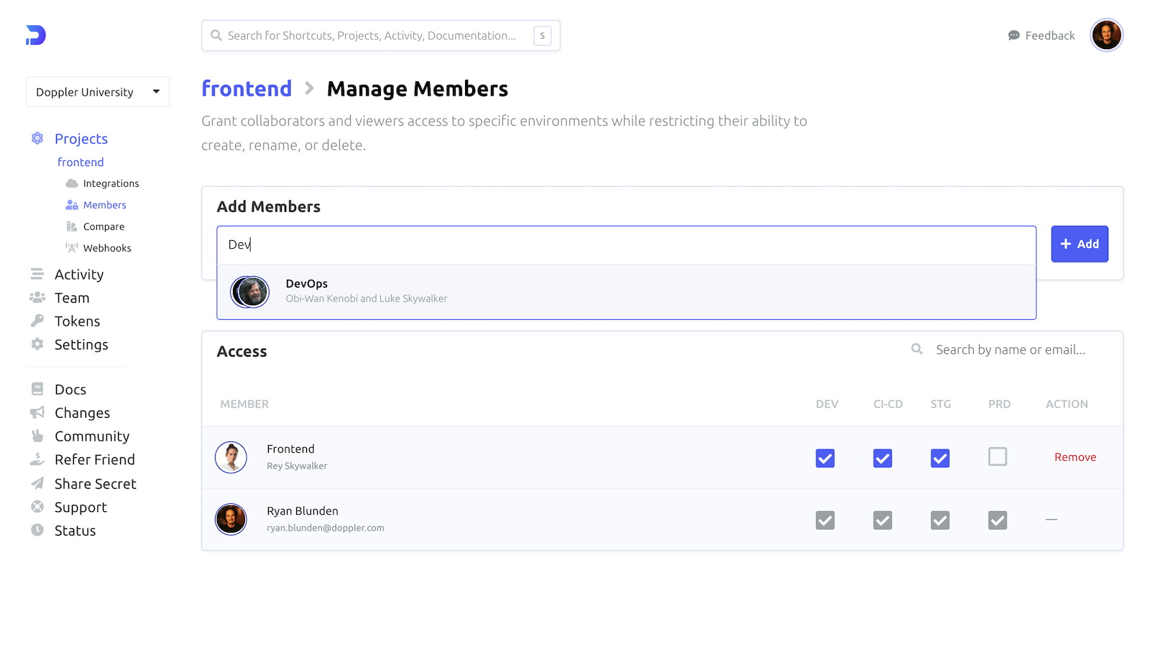This screenshot has height=647, width=1150.
Task: Click the Support lifebuoy icon
Action: (37, 507)
